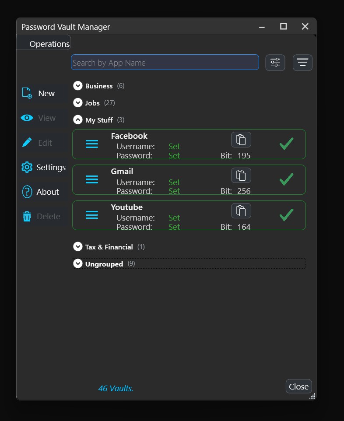Click the Password Vault Manager title text
The height and width of the screenshot is (421, 344).
click(x=66, y=27)
